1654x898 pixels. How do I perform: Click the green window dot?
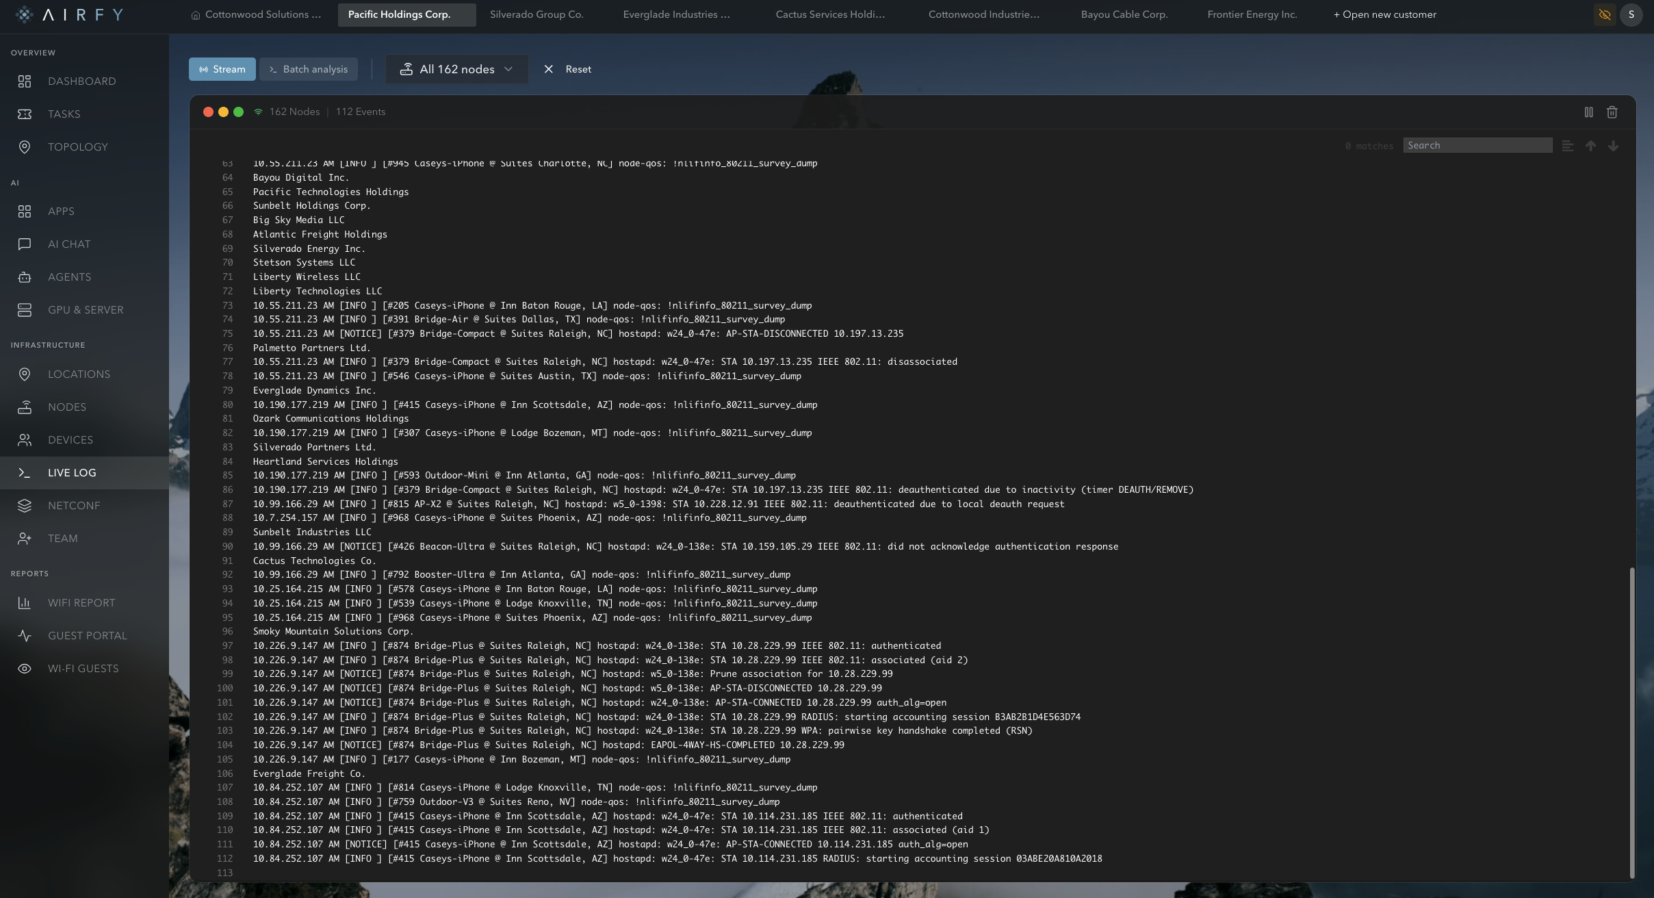238,112
